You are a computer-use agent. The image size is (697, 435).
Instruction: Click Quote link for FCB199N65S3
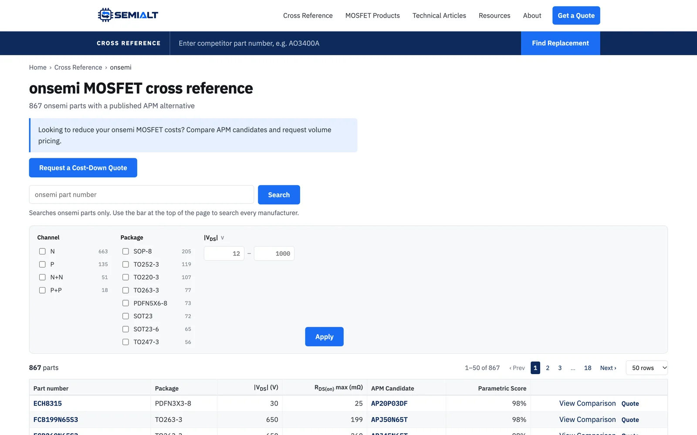point(630,420)
